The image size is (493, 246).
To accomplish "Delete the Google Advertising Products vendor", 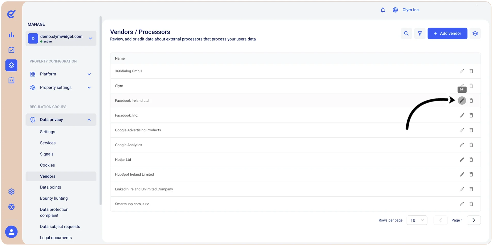I will point(471,130).
